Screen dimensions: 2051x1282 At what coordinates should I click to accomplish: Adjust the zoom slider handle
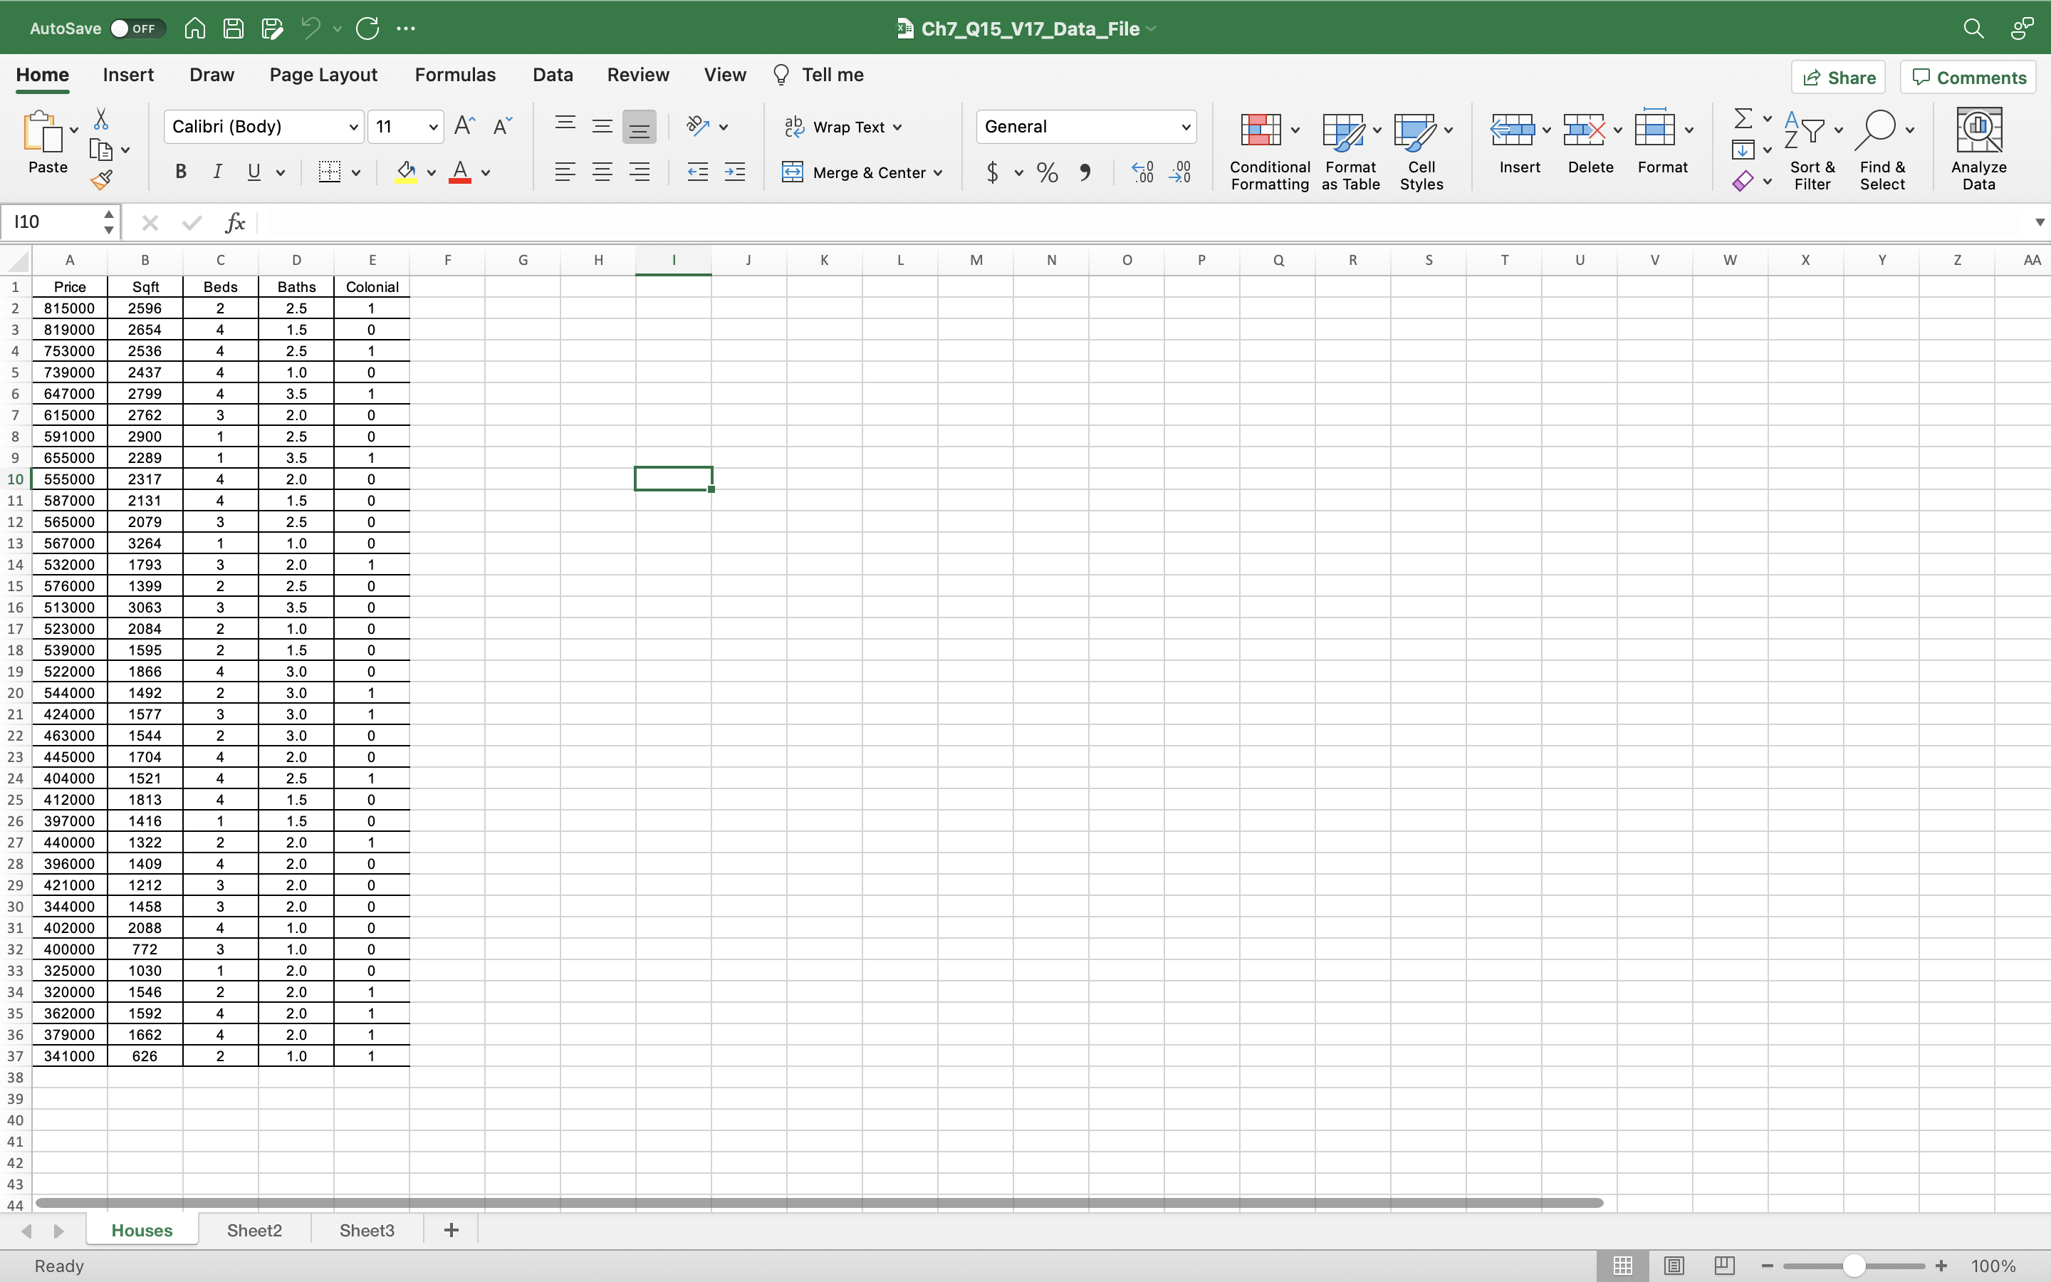pos(1854,1266)
